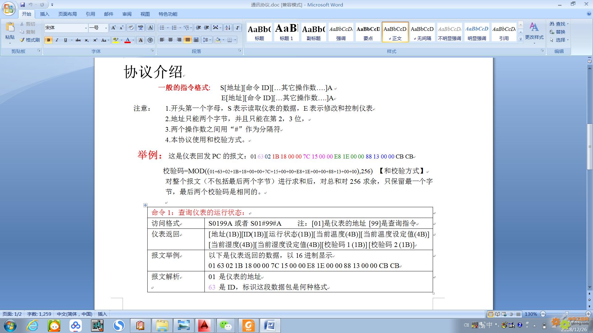Open the font name dropdown (宋体)
The height and width of the screenshot is (333, 593).
click(86, 28)
